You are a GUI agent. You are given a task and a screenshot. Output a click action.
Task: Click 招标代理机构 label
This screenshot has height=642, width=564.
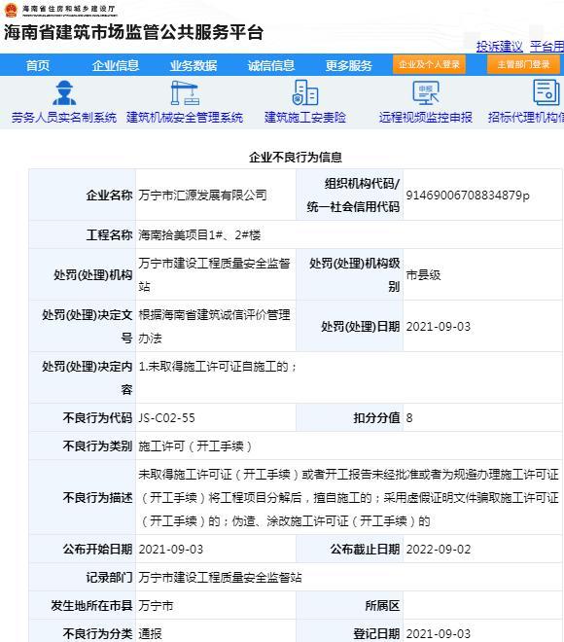(526, 118)
